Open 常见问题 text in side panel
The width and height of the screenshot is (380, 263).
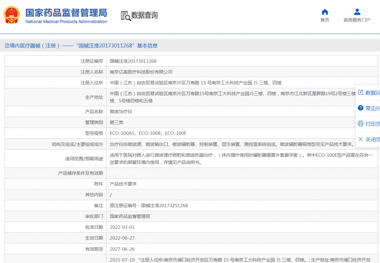click(372, 108)
